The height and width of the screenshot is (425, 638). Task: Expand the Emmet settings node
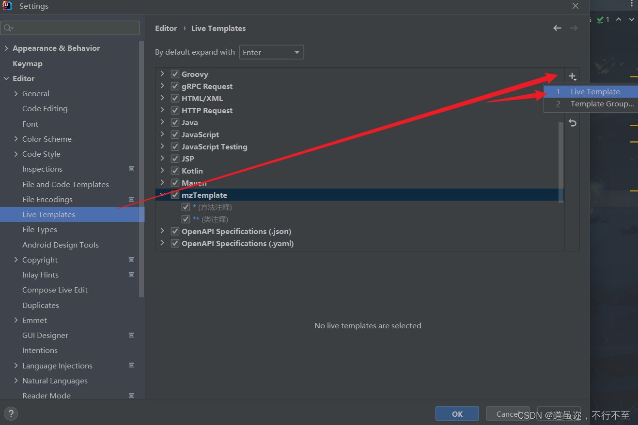pyautogui.click(x=16, y=320)
